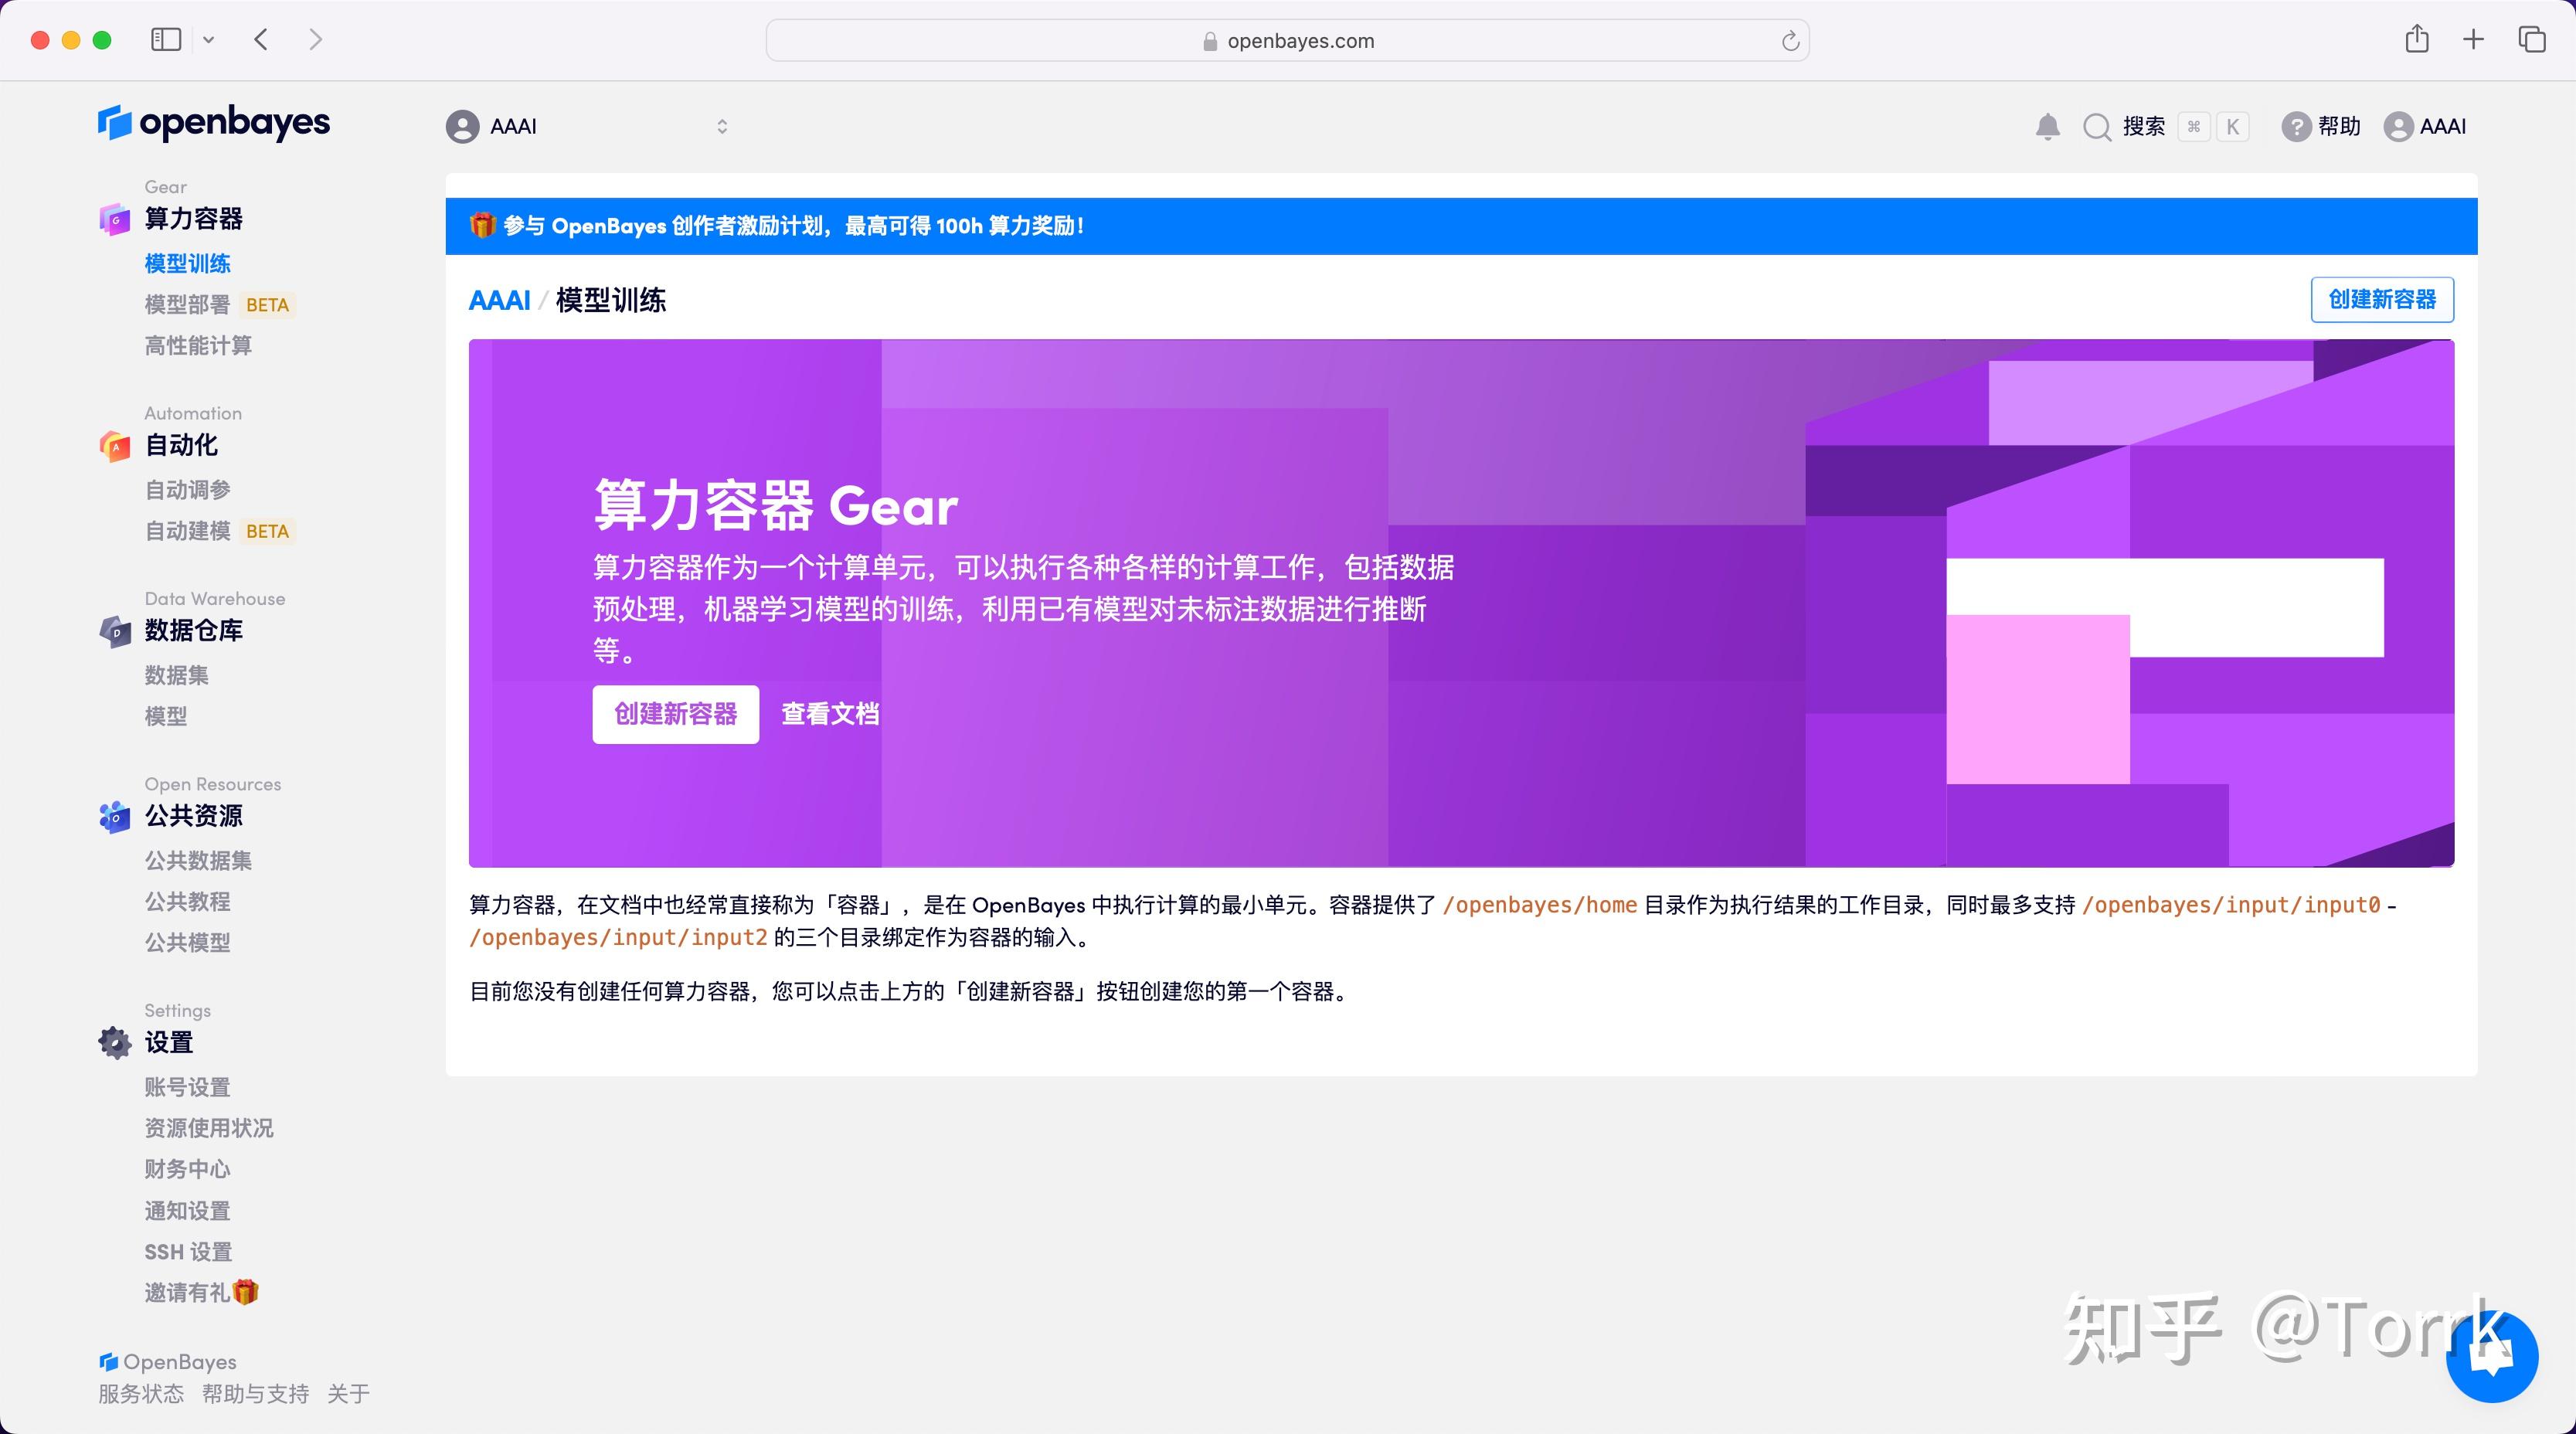Show Safari tab overview
The width and height of the screenshot is (2576, 1434).
pos(2532,40)
